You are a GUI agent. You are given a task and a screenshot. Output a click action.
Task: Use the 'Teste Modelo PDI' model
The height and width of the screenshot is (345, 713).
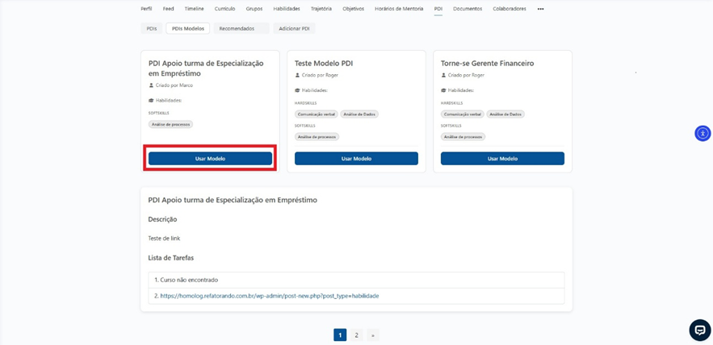pyautogui.click(x=356, y=159)
